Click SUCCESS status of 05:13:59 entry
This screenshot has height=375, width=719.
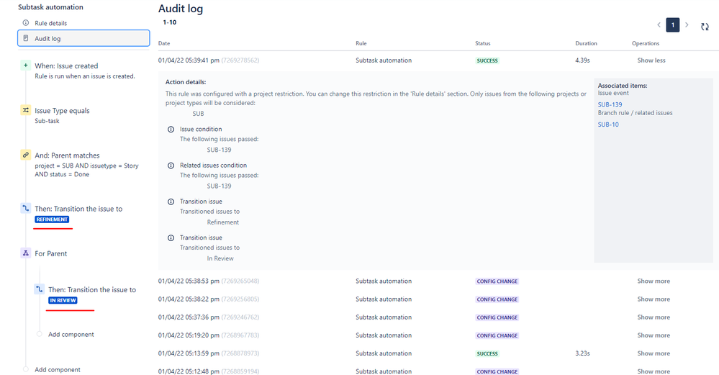tap(487, 354)
